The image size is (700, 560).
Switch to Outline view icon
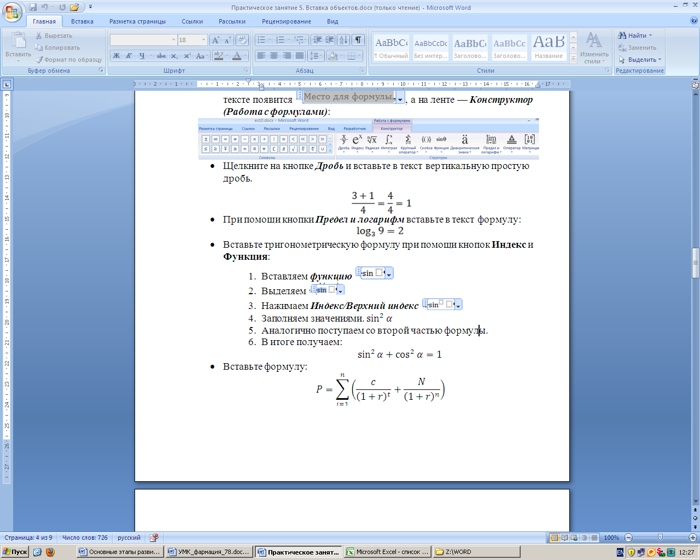click(584, 538)
